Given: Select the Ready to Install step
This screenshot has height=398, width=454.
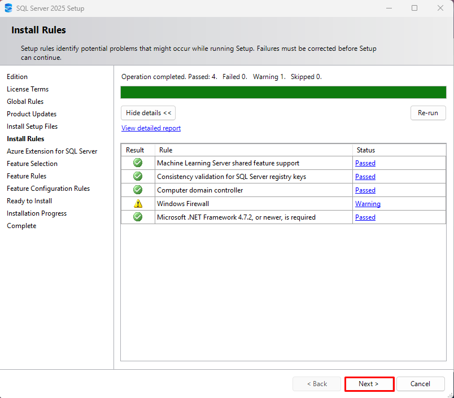Looking at the screenshot, I should (29, 201).
